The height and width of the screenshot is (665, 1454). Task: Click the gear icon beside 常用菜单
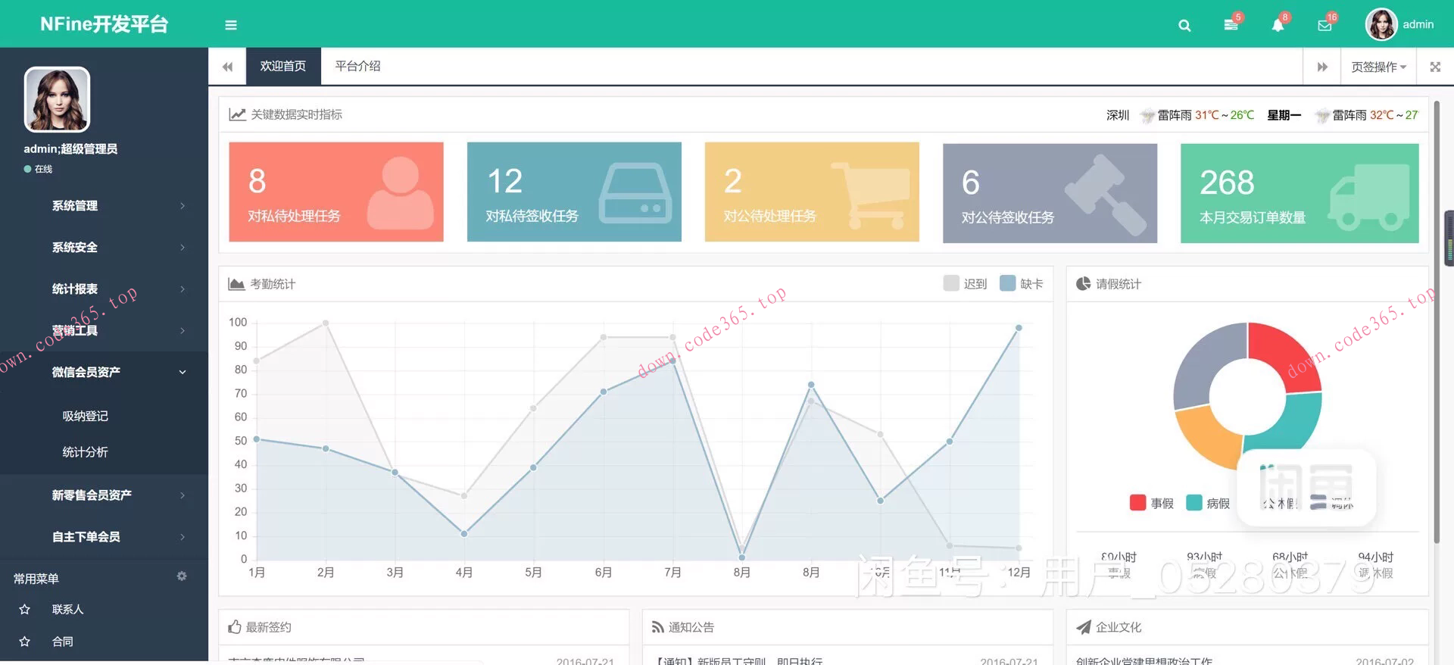pos(182,576)
